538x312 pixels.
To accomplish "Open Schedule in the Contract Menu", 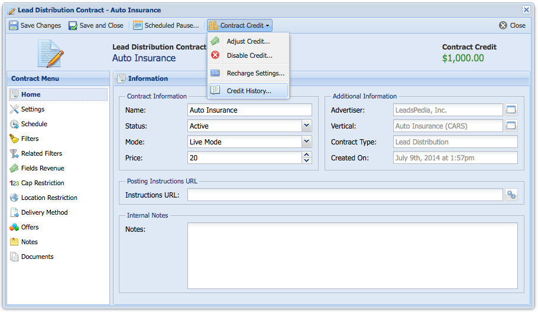I will point(58,124).
